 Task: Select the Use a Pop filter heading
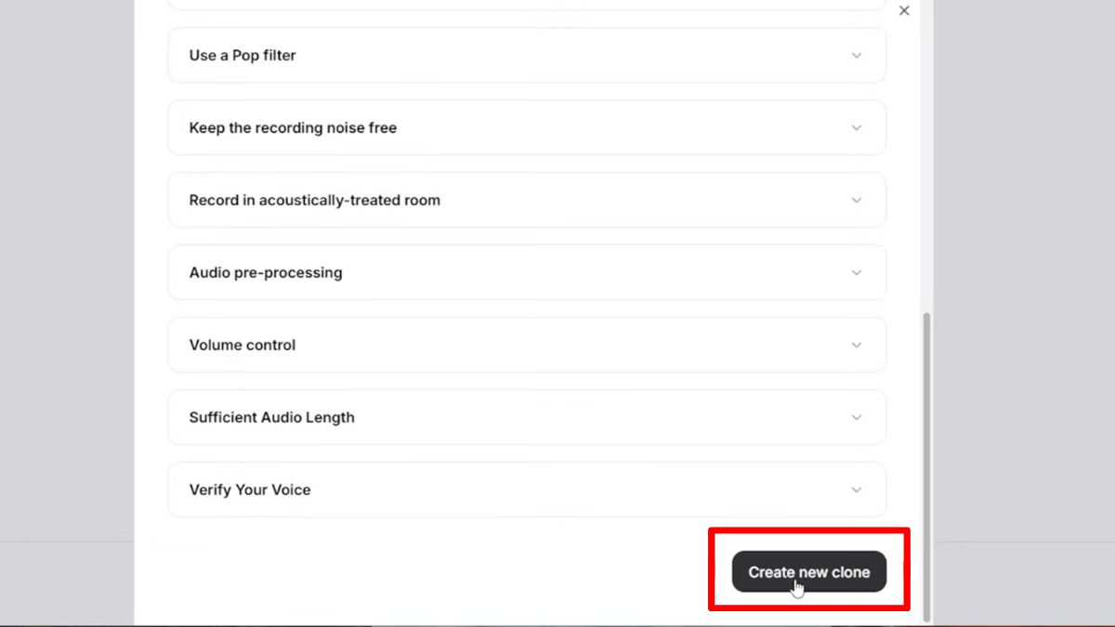(x=243, y=56)
